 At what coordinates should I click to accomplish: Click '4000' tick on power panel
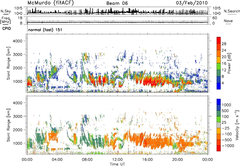[17, 41]
